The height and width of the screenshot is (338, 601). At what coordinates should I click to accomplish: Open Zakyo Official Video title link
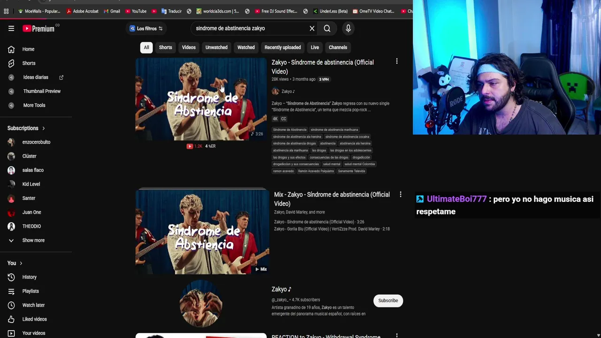[323, 67]
